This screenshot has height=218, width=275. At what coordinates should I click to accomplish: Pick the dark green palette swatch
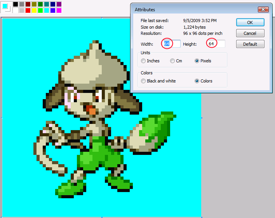(40, 4)
